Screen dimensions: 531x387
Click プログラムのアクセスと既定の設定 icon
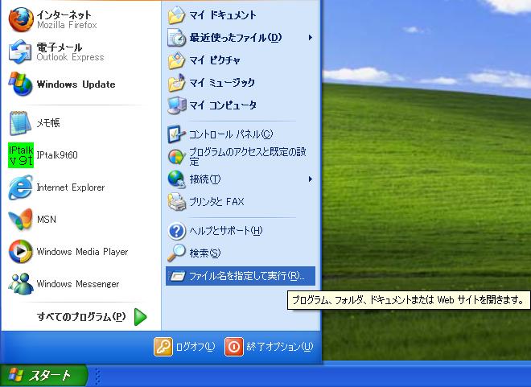point(176,157)
